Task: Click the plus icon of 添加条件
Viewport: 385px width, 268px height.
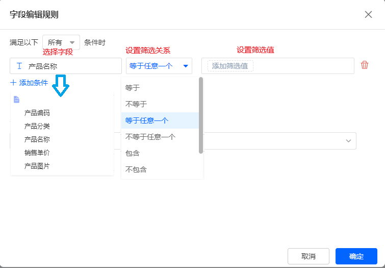Action: 13,82
